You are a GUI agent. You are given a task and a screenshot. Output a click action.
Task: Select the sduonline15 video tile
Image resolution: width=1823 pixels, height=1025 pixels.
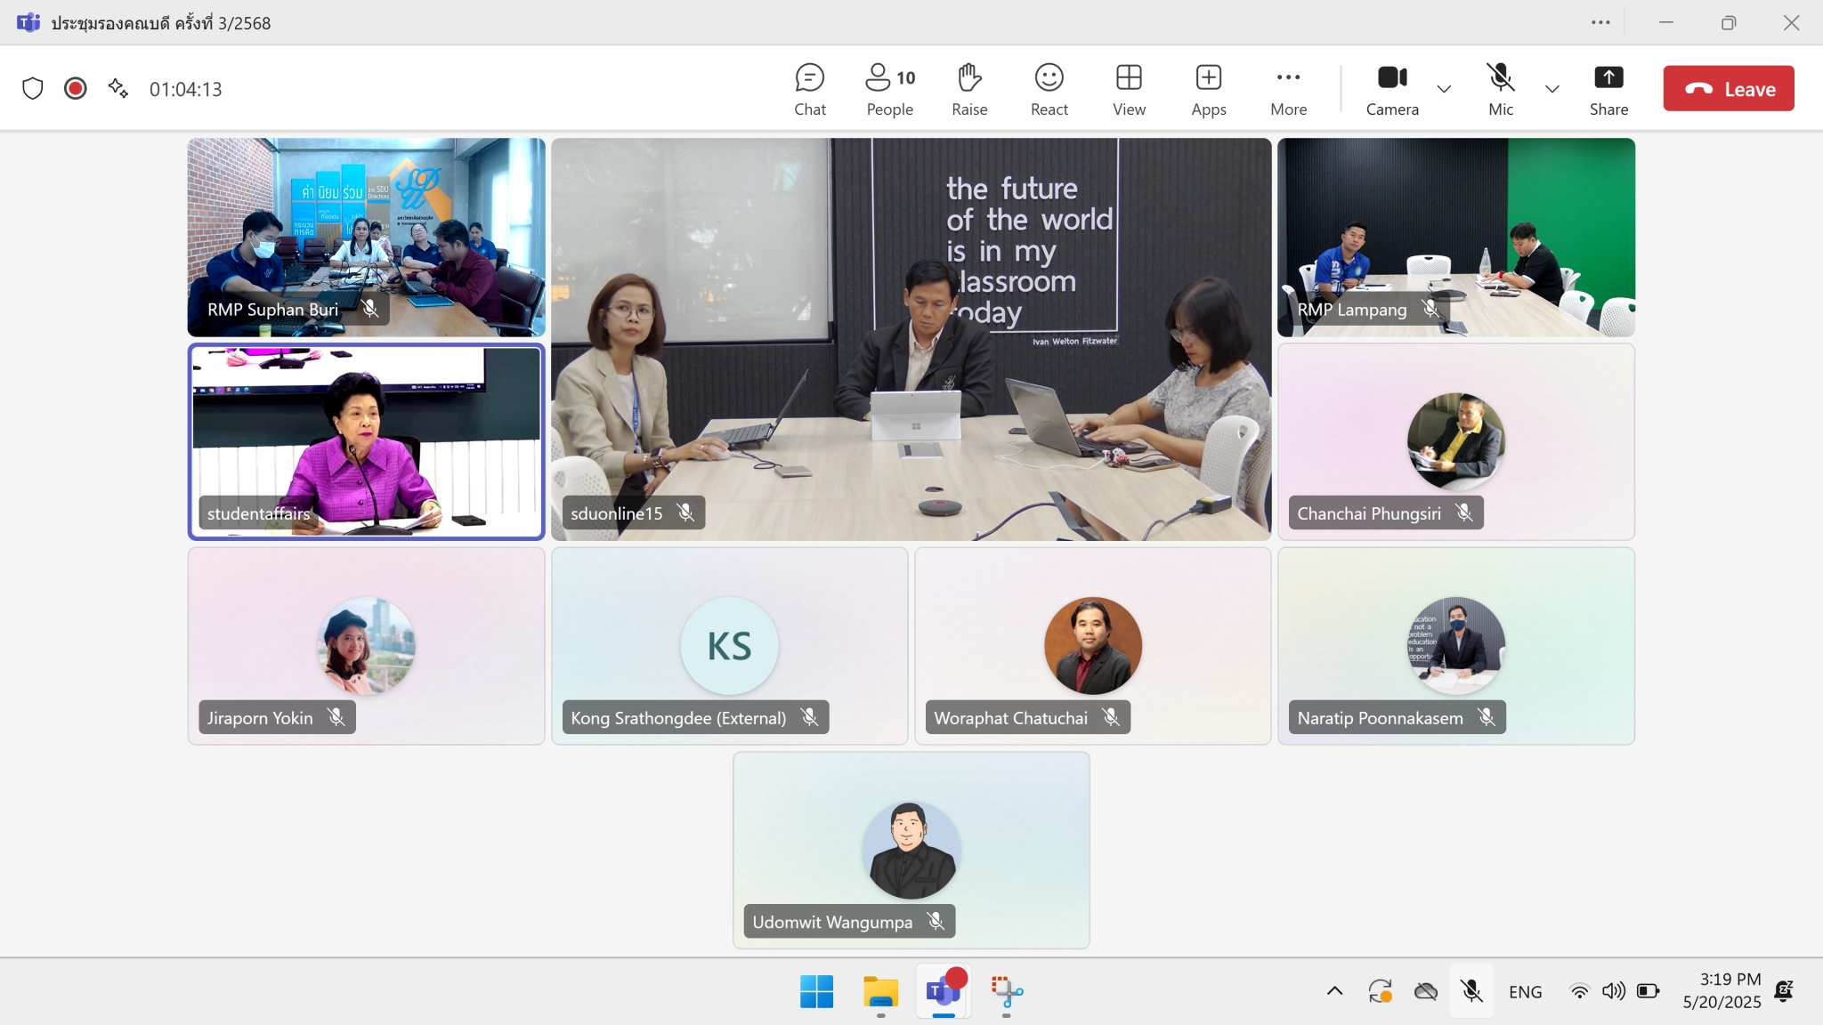(x=911, y=339)
